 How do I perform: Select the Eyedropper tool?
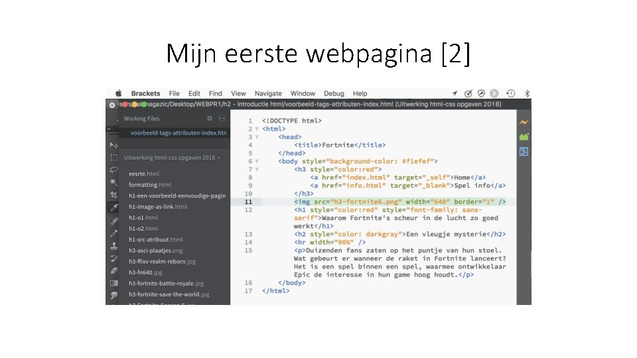113,208
